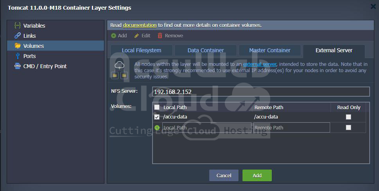Click Remove in the volumes toolbar

coord(170,35)
